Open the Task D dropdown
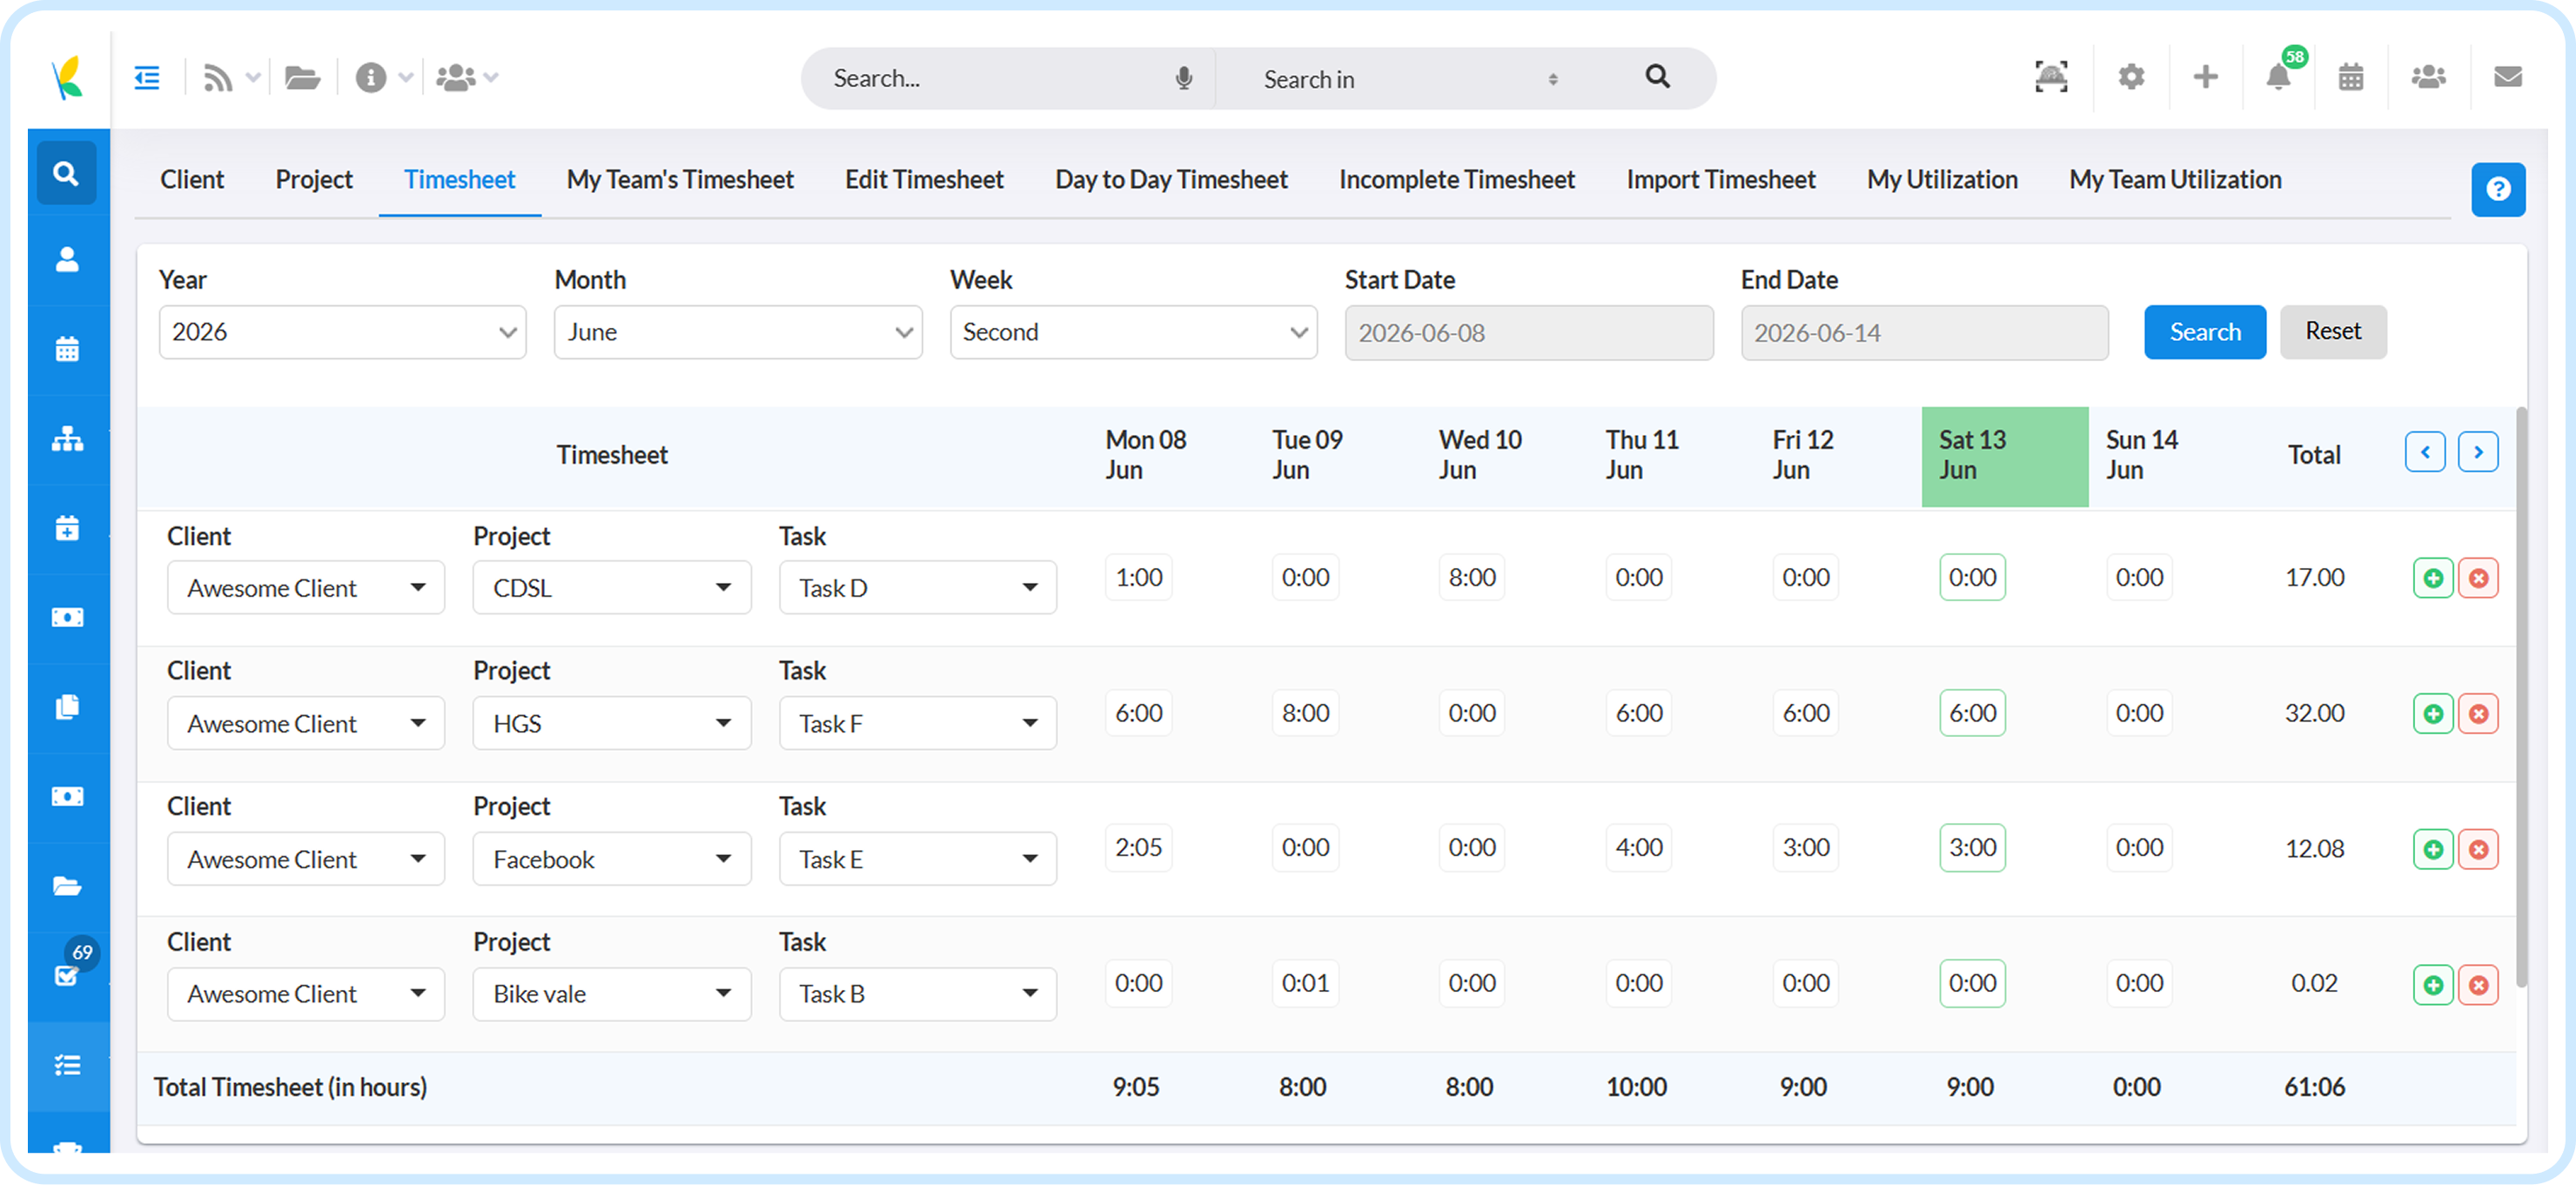The width and height of the screenshot is (2576, 1185). 917,588
